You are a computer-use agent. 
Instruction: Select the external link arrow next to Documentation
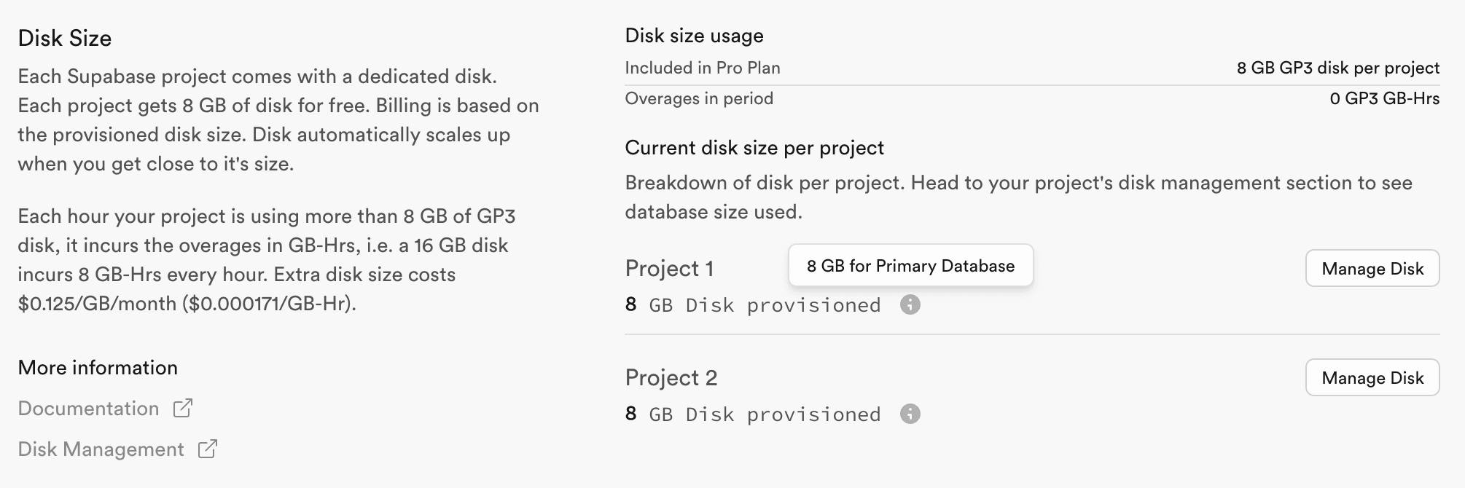tap(183, 409)
